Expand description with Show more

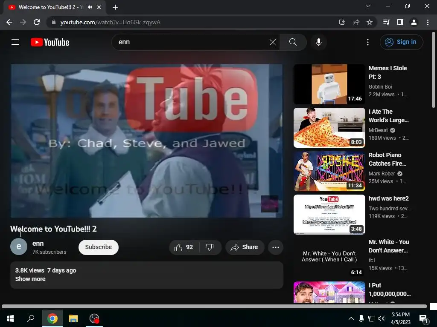[x=30, y=279]
